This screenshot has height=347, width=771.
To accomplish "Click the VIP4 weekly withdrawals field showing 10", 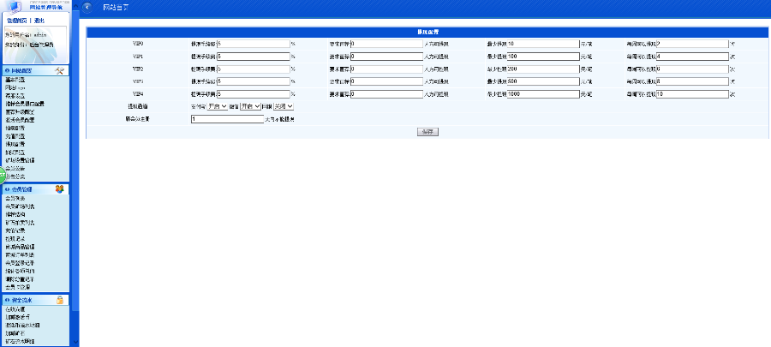I will point(692,94).
